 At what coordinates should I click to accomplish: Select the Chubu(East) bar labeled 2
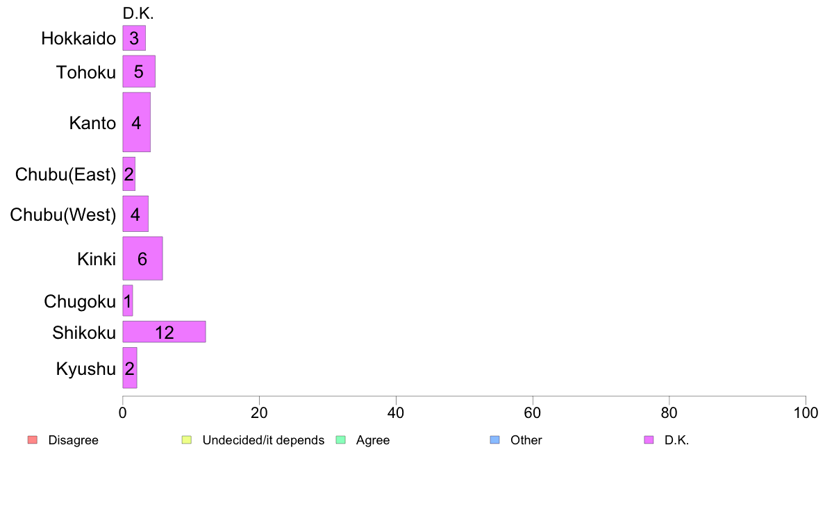pos(129,174)
